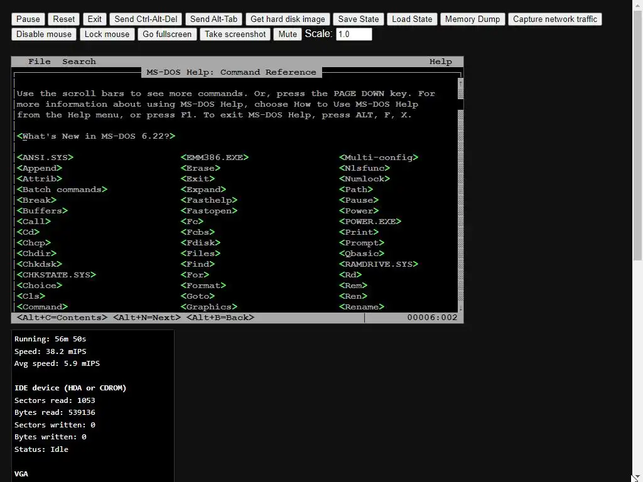643x482 pixels.
Task: Open the Qbasic help topic
Action: pos(362,254)
